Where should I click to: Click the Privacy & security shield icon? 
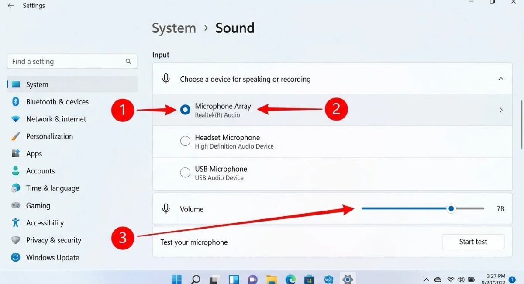click(16, 240)
